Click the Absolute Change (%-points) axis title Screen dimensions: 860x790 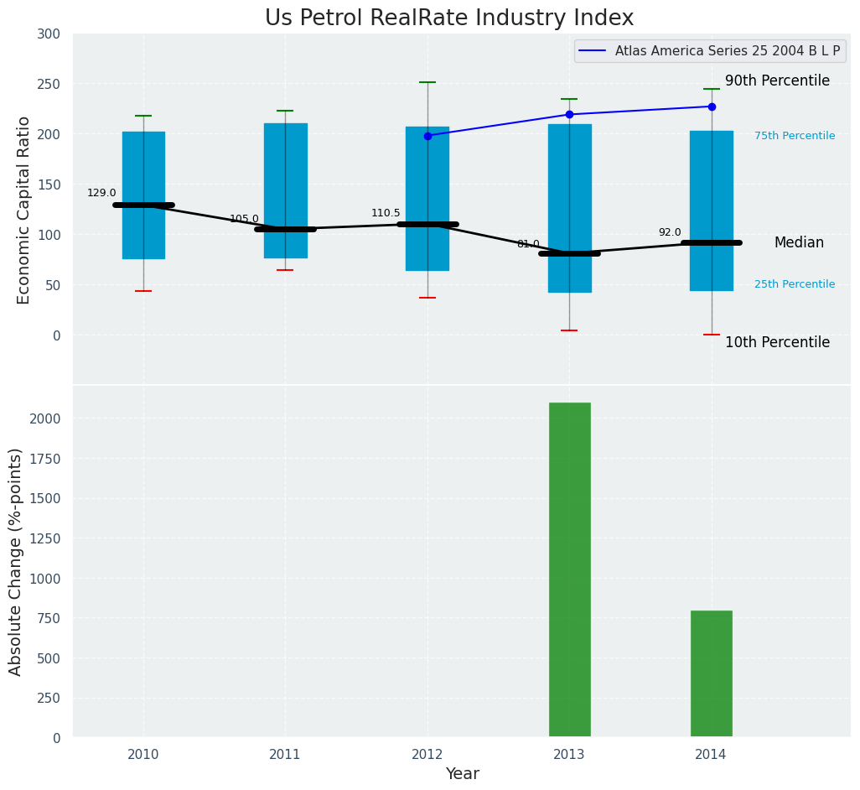coord(16,561)
